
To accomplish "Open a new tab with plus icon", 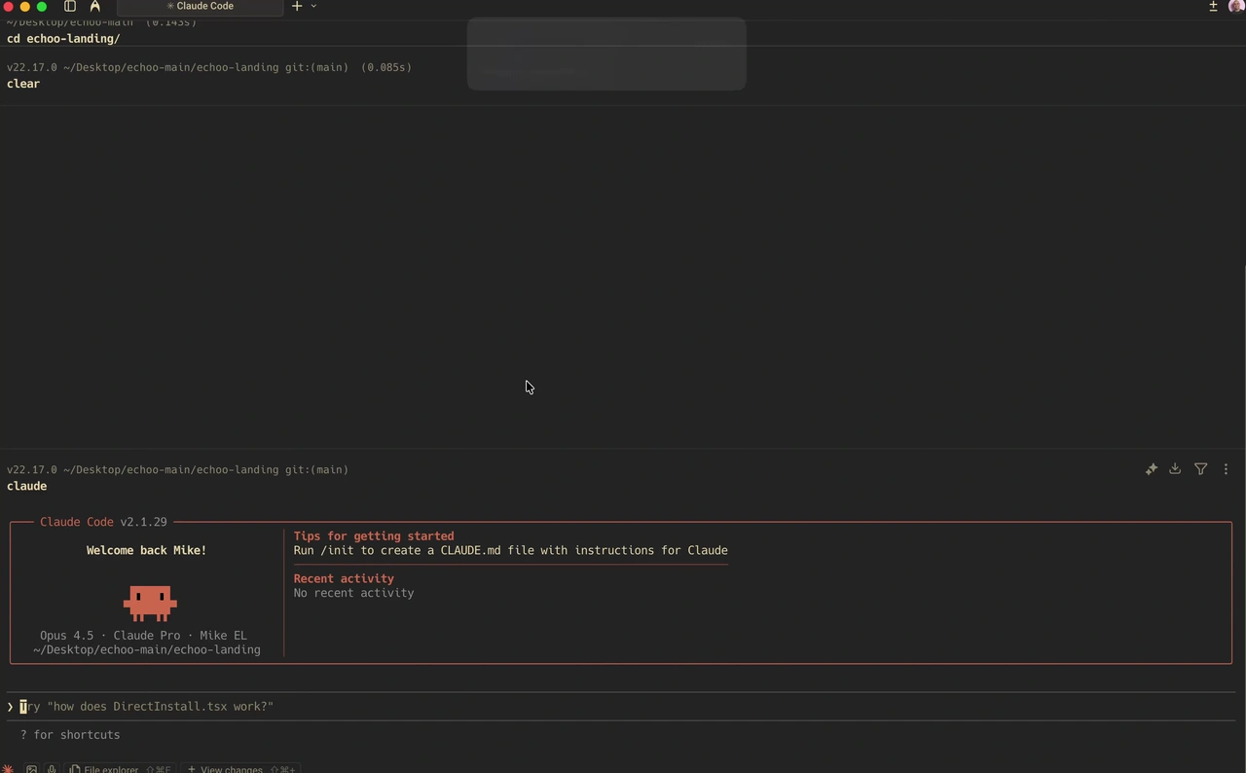I will click(298, 6).
